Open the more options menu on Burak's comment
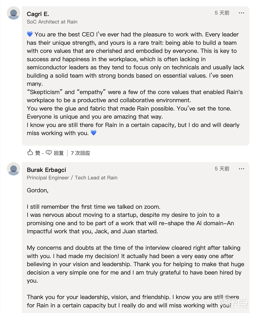253x313 pixels. click(241, 169)
